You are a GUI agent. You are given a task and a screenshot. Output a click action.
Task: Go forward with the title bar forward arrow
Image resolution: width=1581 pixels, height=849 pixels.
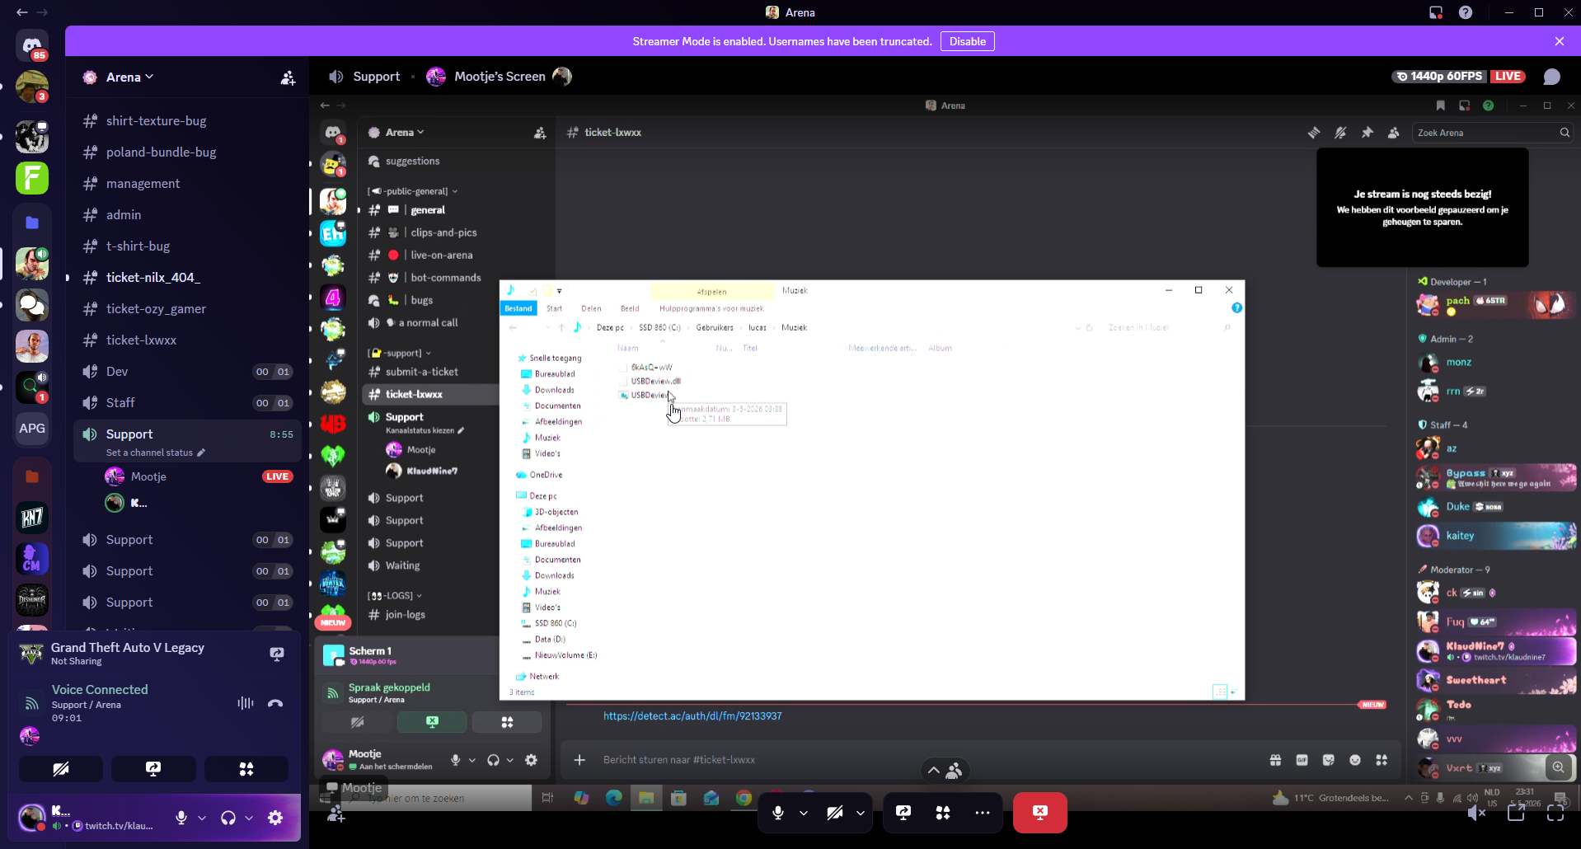(x=43, y=12)
